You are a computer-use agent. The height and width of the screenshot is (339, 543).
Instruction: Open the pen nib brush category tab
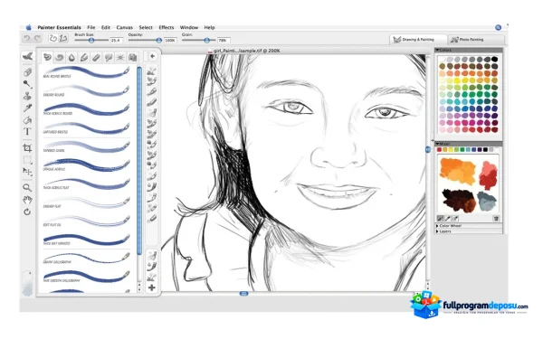(x=84, y=58)
